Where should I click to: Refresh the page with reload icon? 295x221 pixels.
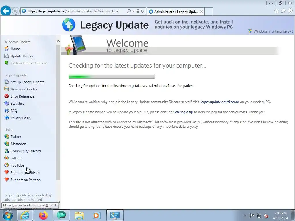click(x=143, y=11)
